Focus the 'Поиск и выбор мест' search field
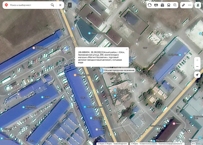Image resolution: width=203 pixels, height=145 pixels. click(x=29, y=5)
